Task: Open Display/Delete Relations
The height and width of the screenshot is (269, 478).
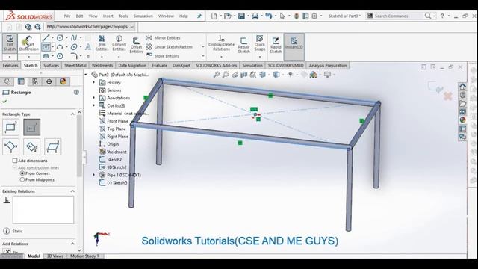Action: 221,43
